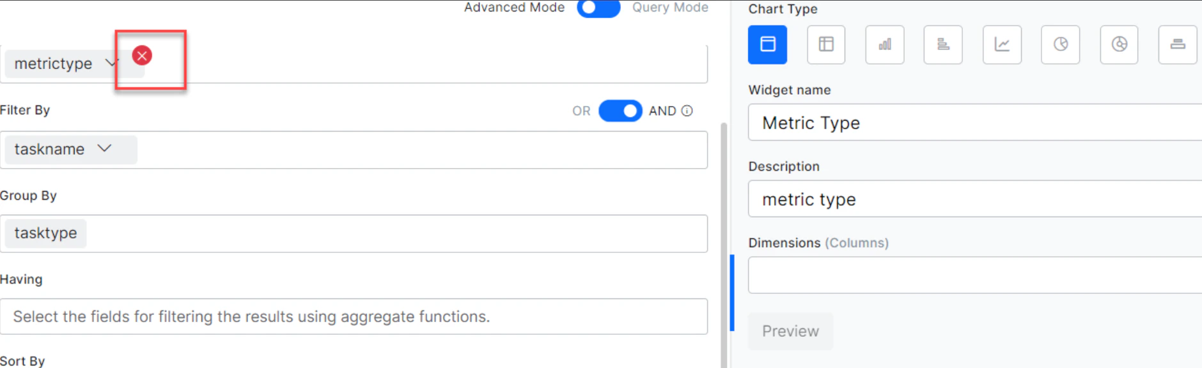The image size is (1202, 368).
Task: Select the line chart type
Action: [1002, 45]
